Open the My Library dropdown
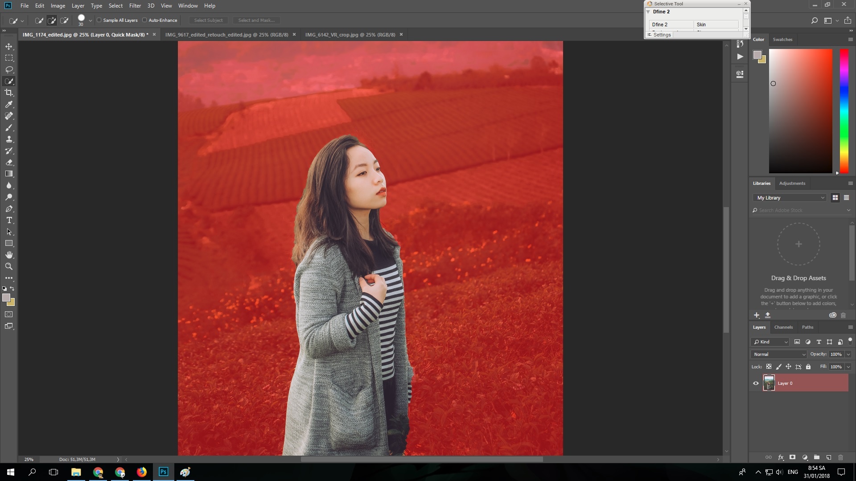The height and width of the screenshot is (481, 856). 789,197
